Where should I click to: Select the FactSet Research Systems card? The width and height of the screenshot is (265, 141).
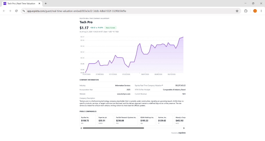126,120
